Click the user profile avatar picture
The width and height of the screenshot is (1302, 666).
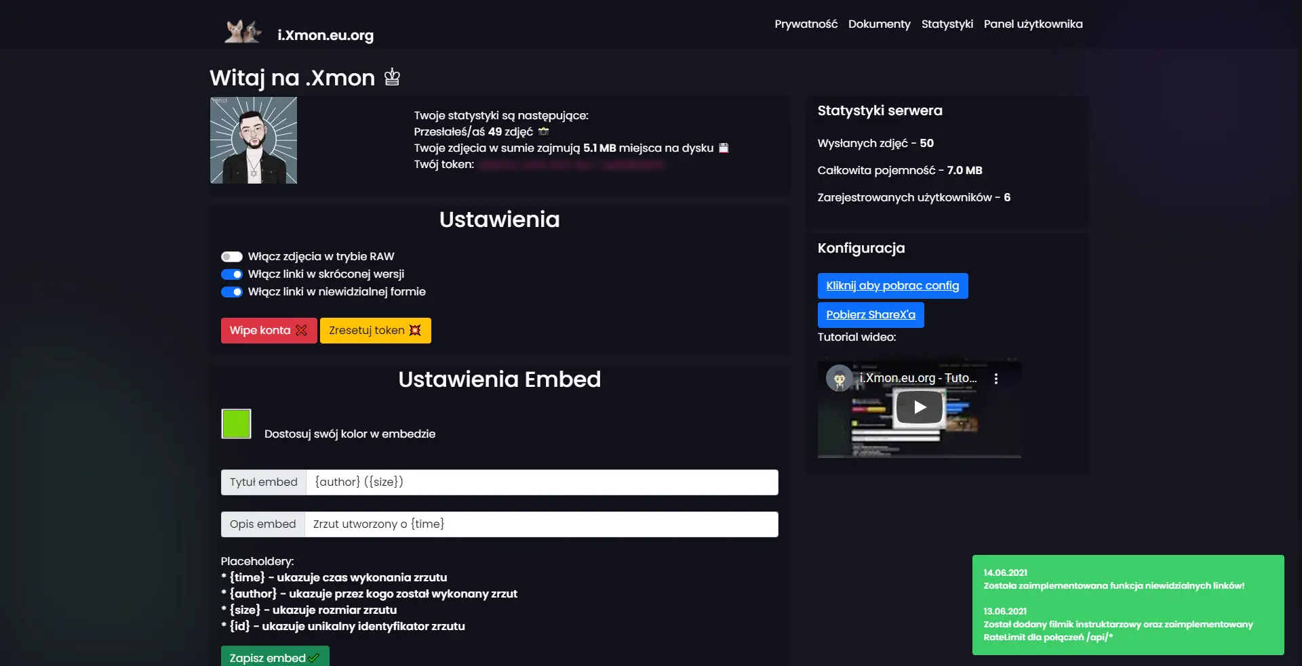click(x=254, y=140)
